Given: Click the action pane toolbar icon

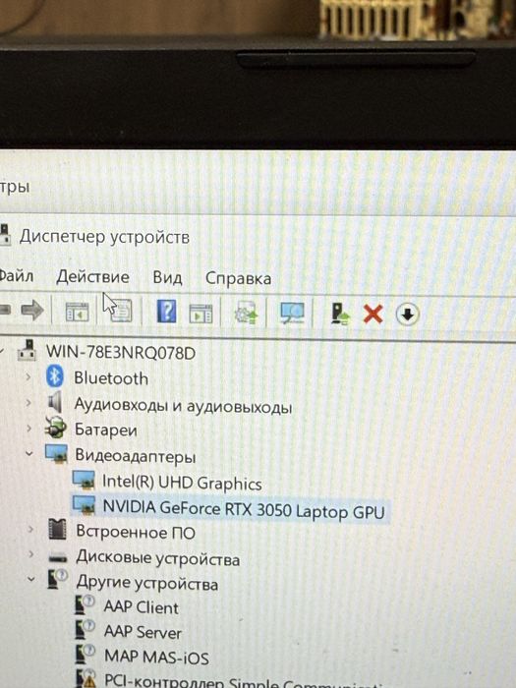Looking at the screenshot, I should [201, 314].
